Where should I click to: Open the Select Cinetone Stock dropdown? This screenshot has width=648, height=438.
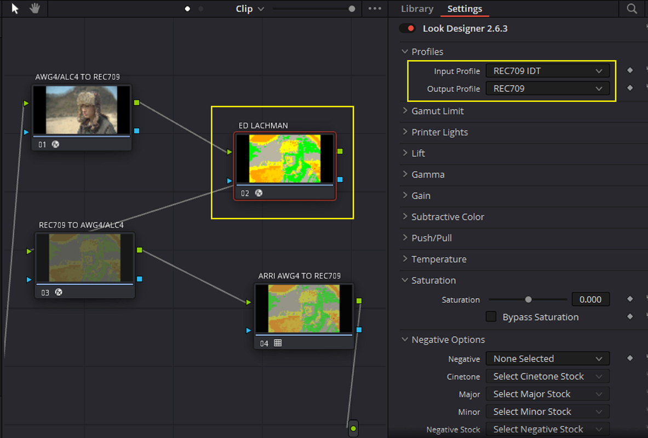pos(548,377)
